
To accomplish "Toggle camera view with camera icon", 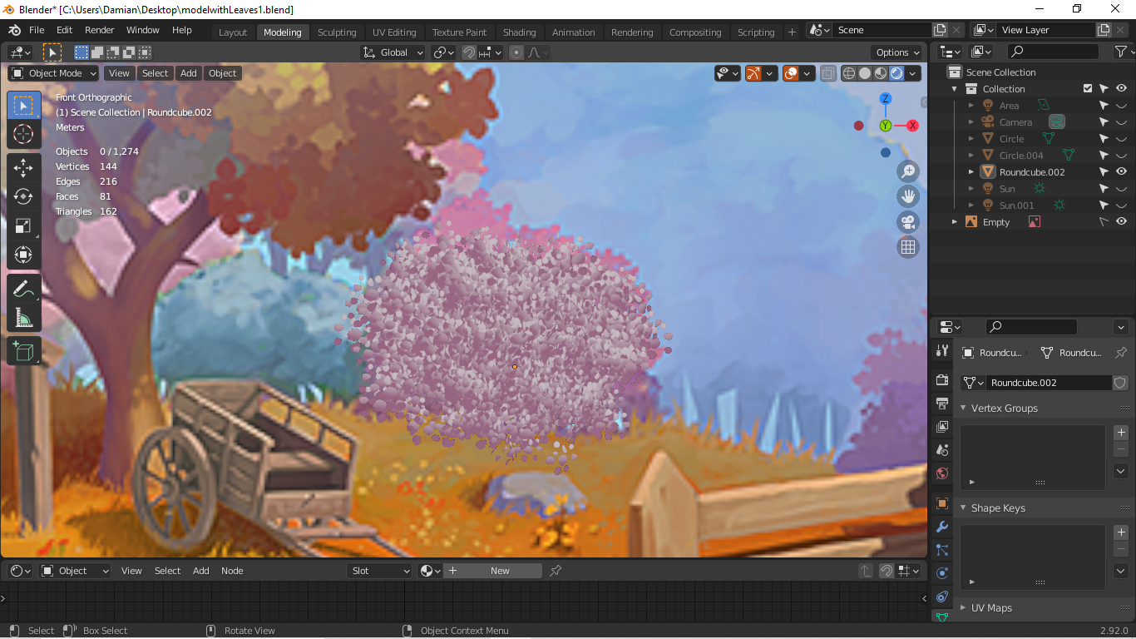I will (x=908, y=222).
